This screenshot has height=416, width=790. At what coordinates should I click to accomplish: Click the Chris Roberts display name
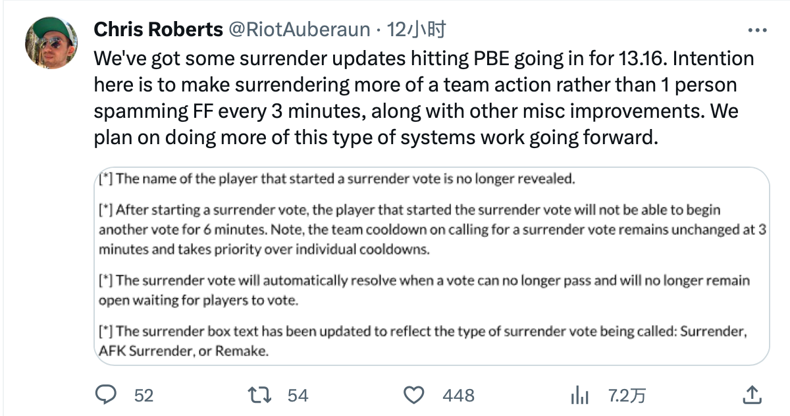point(159,30)
